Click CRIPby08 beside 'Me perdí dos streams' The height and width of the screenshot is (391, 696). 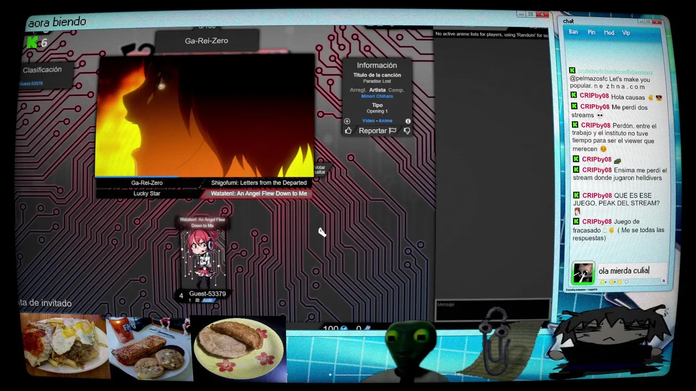(x=594, y=107)
